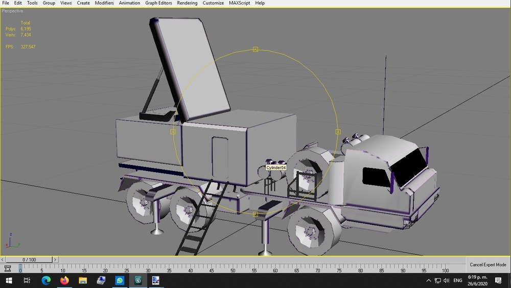Step time slider back one frame
Viewport: 511px width, 288px height.
[3, 259]
